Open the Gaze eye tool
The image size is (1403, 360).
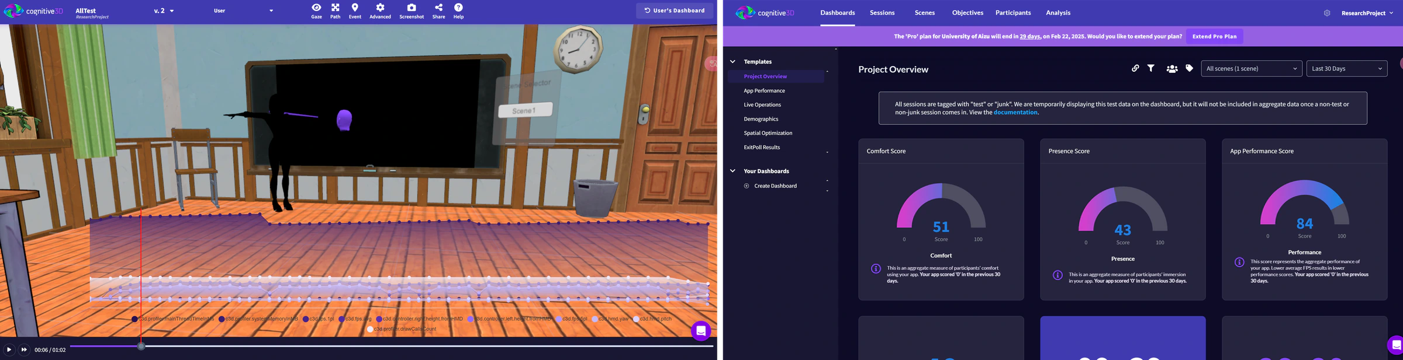click(x=316, y=11)
